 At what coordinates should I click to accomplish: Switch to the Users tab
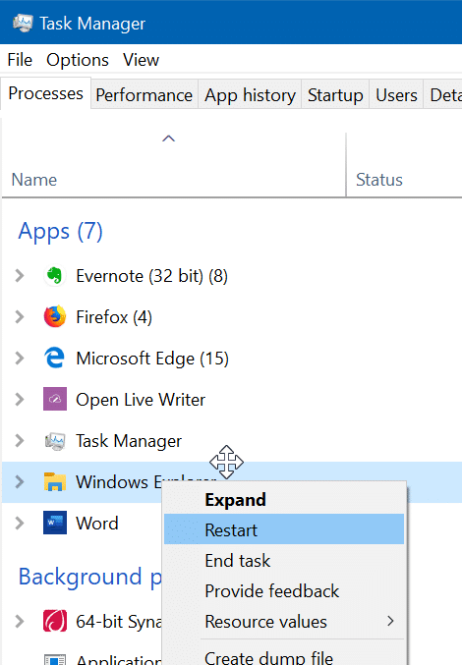pos(396,95)
